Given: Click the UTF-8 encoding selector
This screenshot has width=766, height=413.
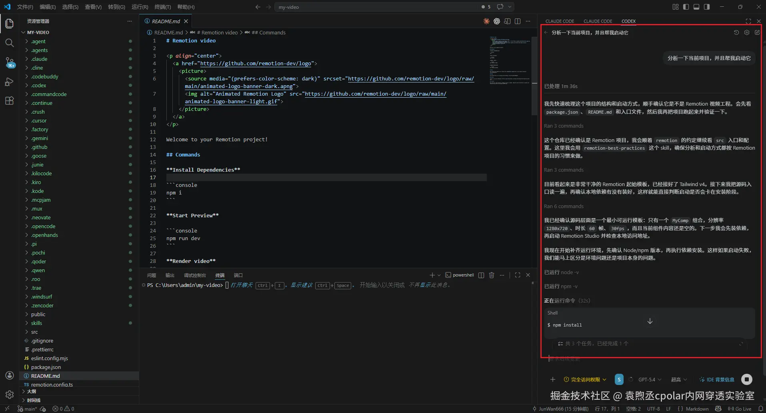Looking at the screenshot, I should pos(654,409).
